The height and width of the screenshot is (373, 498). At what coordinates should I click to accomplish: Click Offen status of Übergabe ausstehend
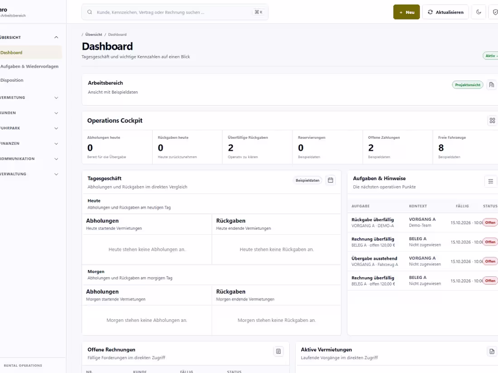click(490, 261)
